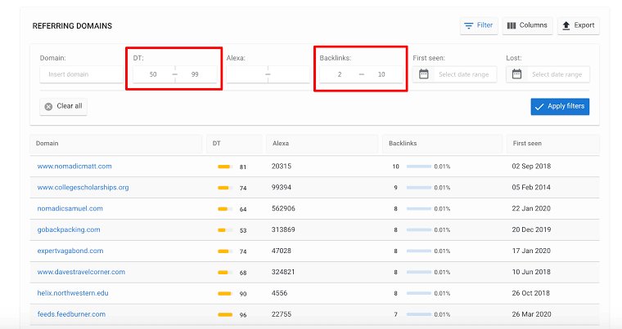Click the Apply filters checkmark icon

(x=539, y=107)
